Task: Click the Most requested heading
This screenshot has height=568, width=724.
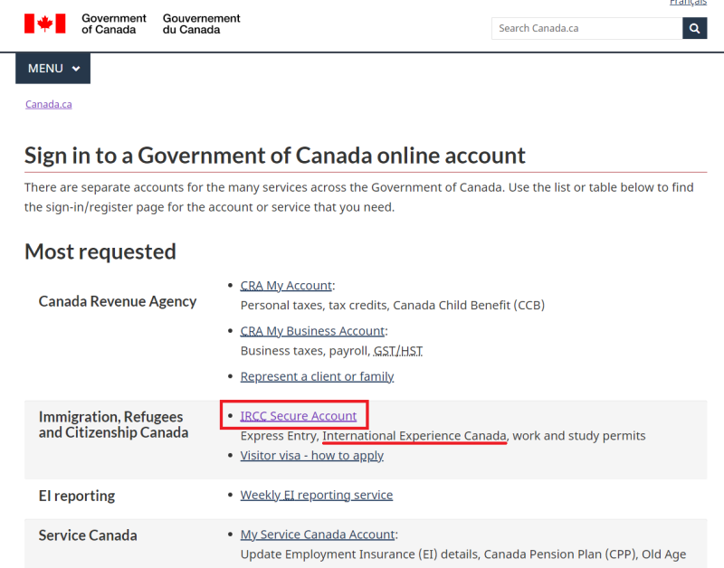Action: tap(100, 252)
